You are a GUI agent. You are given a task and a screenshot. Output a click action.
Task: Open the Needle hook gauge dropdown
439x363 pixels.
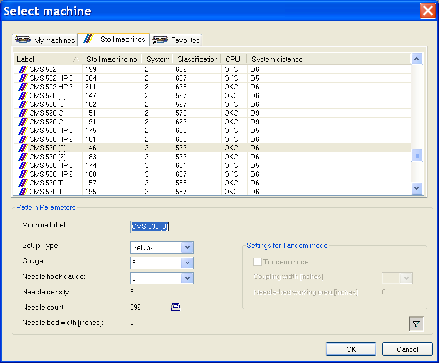click(188, 278)
